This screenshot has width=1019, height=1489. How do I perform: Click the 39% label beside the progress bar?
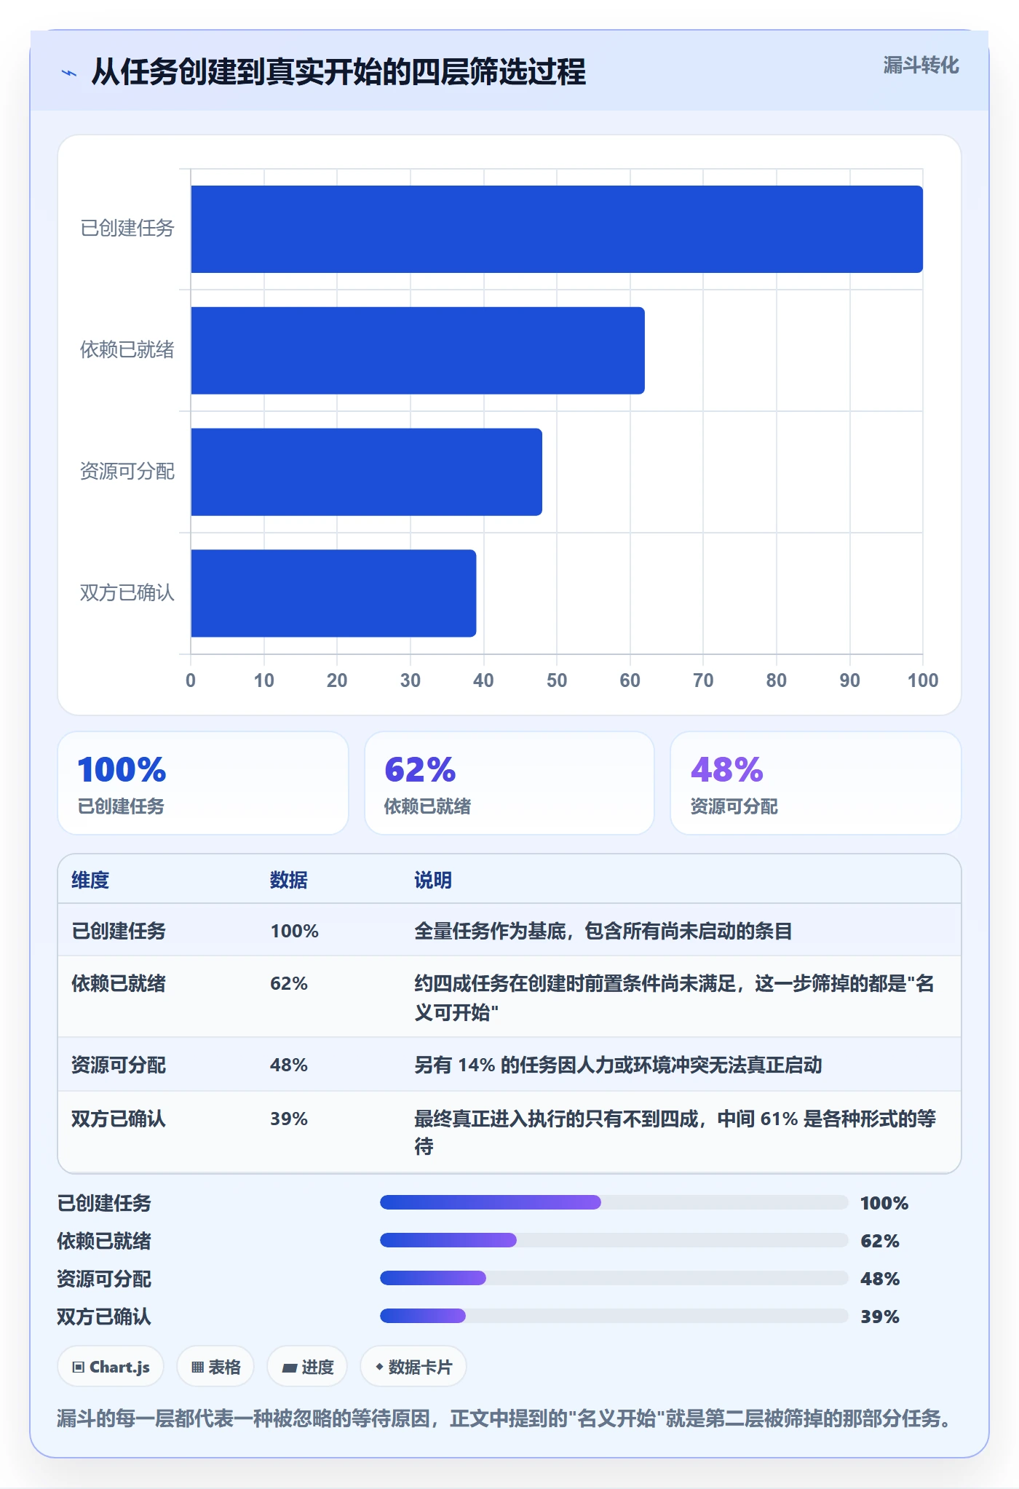880,1317
